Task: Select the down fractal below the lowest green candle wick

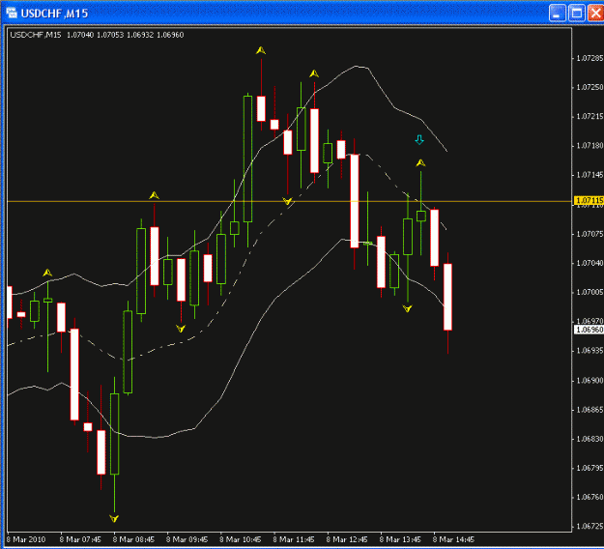Action: (x=114, y=519)
